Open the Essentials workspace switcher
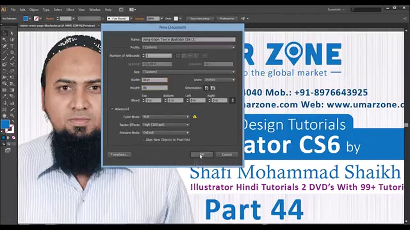This screenshot has height=230, width=410. tap(336, 10)
